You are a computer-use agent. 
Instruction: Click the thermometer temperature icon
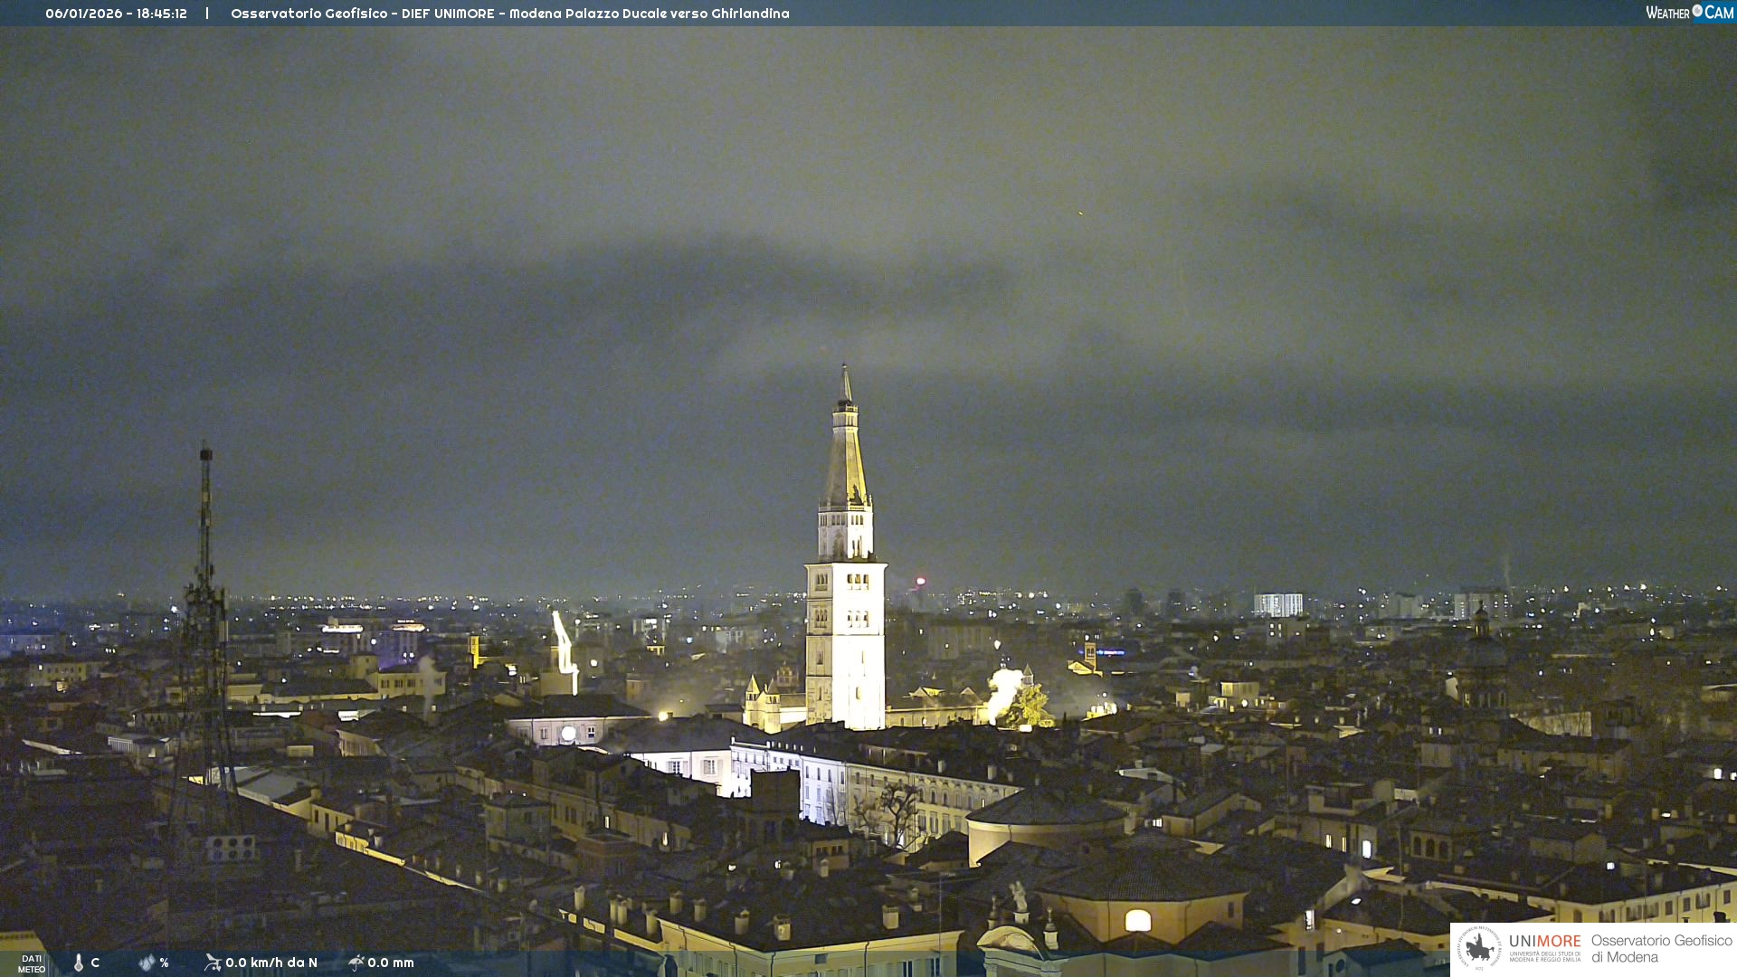coord(79,963)
